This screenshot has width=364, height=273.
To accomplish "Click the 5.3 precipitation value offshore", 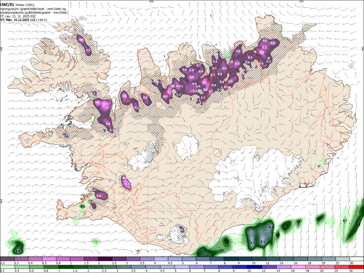I will pos(263,242).
